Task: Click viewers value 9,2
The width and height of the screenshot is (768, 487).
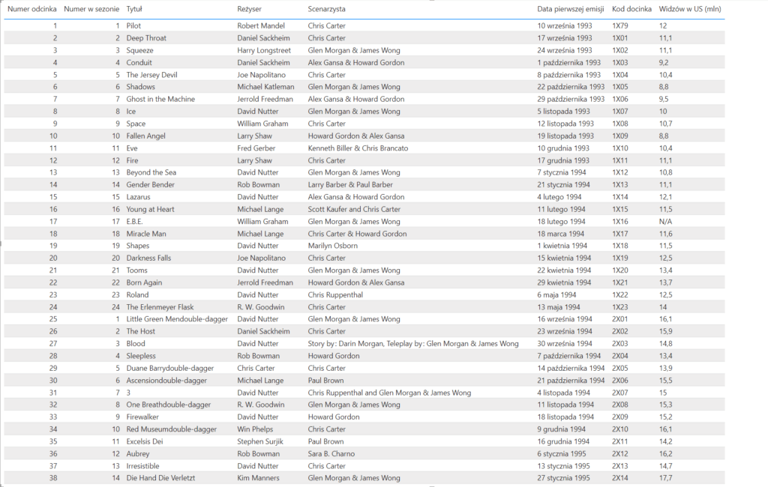Action: [664, 63]
